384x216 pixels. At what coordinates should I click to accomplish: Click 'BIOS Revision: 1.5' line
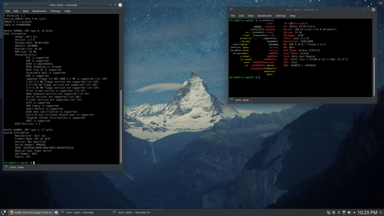coord(27,124)
